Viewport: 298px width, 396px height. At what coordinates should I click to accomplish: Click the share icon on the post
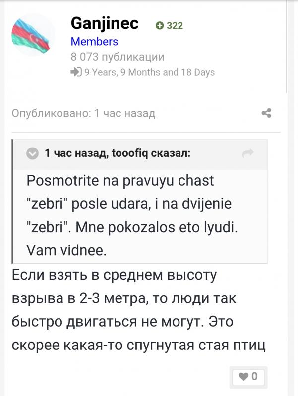[x=266, y=113]
